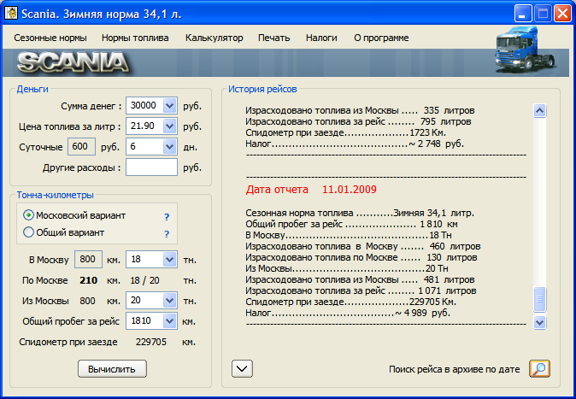576x399 pixels.
Task: Click Общий пробег за рейс 1 810 км line
Action: point(351,224)
